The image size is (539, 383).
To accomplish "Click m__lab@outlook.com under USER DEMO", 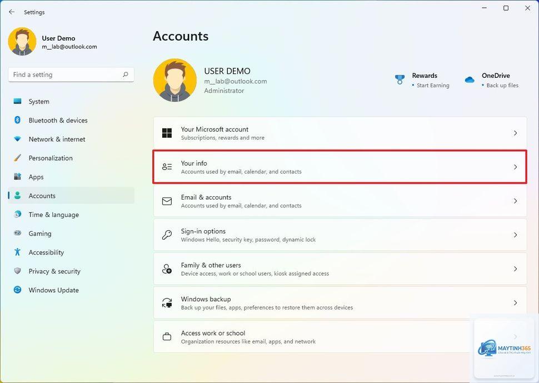I will click(236, 82).
